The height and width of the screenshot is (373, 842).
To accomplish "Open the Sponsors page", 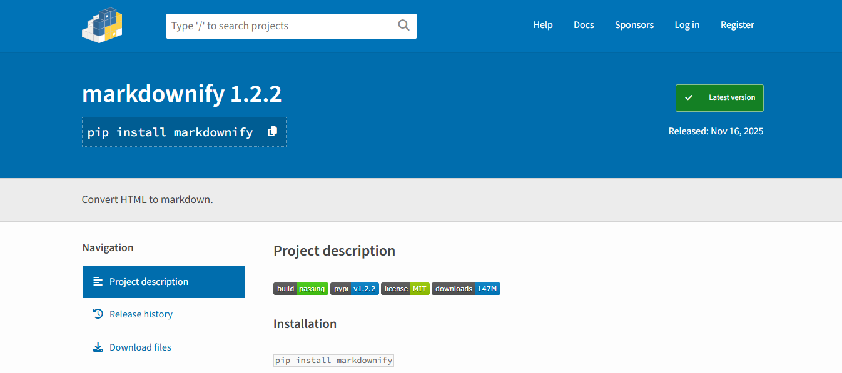I will (634, 25).
